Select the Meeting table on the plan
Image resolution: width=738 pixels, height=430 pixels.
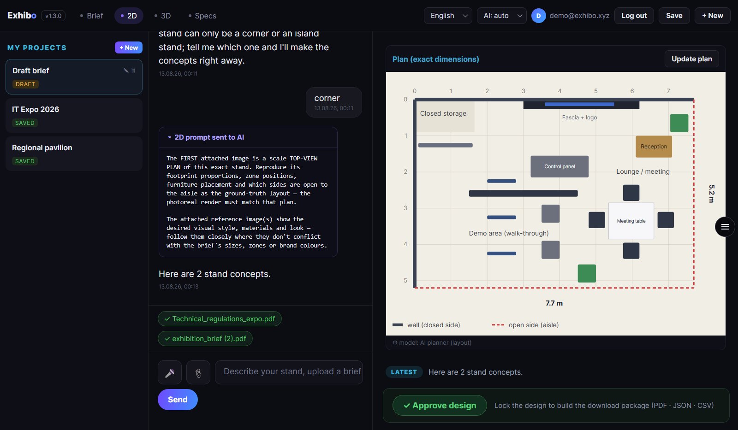click(631, 221)
